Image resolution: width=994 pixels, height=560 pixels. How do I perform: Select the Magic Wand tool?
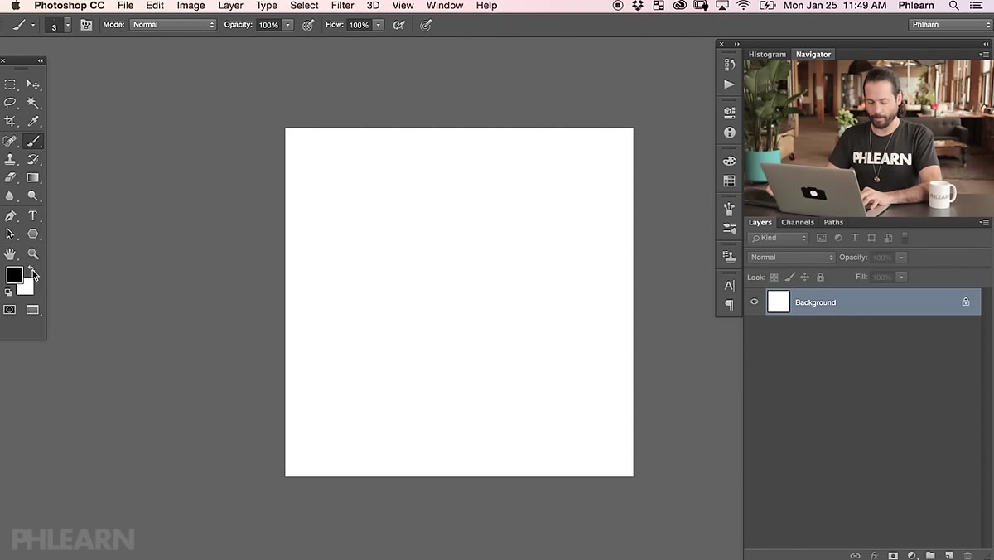[x=33, y=103]
